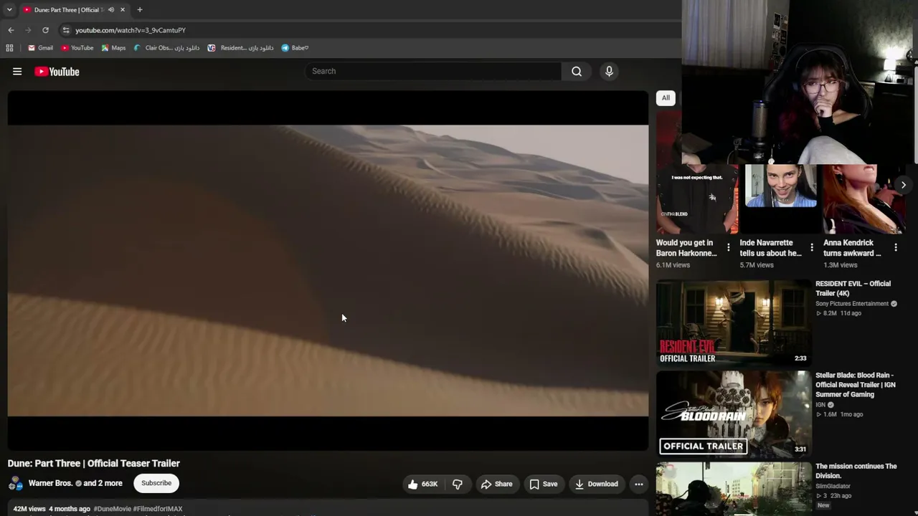918x516 pixels.
Task: Open the Gmail bookmark
Action: pos(40,48)
